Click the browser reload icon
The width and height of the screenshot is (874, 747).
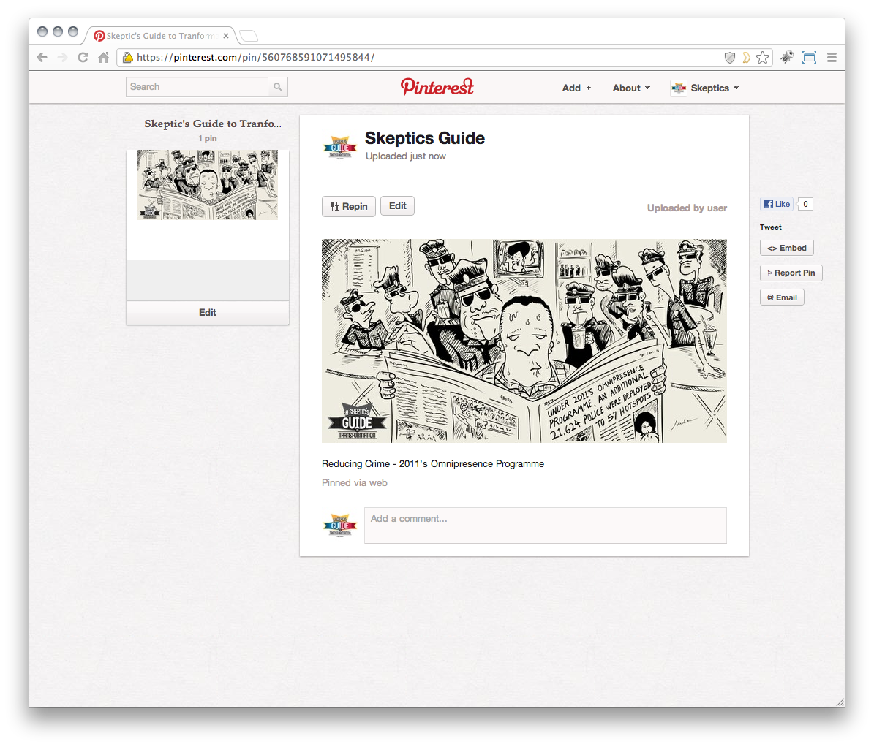[x=83, y=57]
